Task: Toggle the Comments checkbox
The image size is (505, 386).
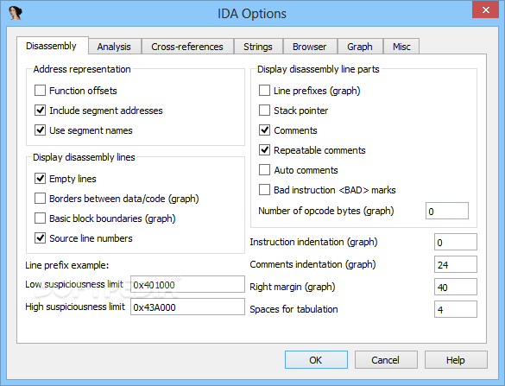Action: [x=264, y=130]
